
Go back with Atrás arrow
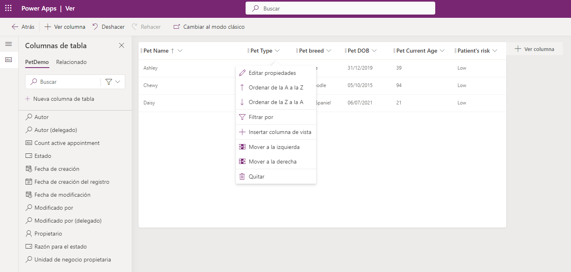coord(23,27)
